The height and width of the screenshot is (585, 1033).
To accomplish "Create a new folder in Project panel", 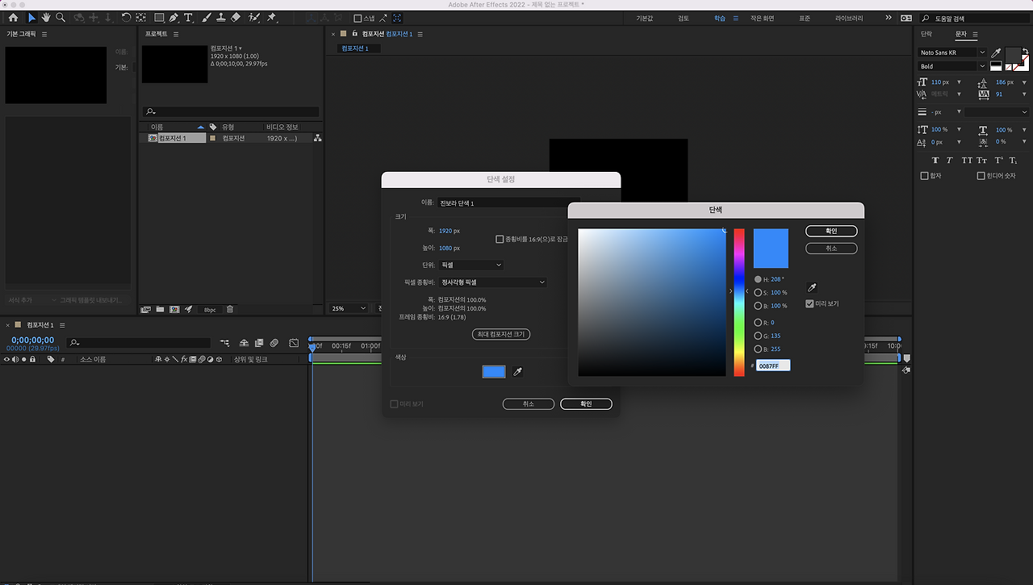I will pyautogui.click(x=160, y=309).
